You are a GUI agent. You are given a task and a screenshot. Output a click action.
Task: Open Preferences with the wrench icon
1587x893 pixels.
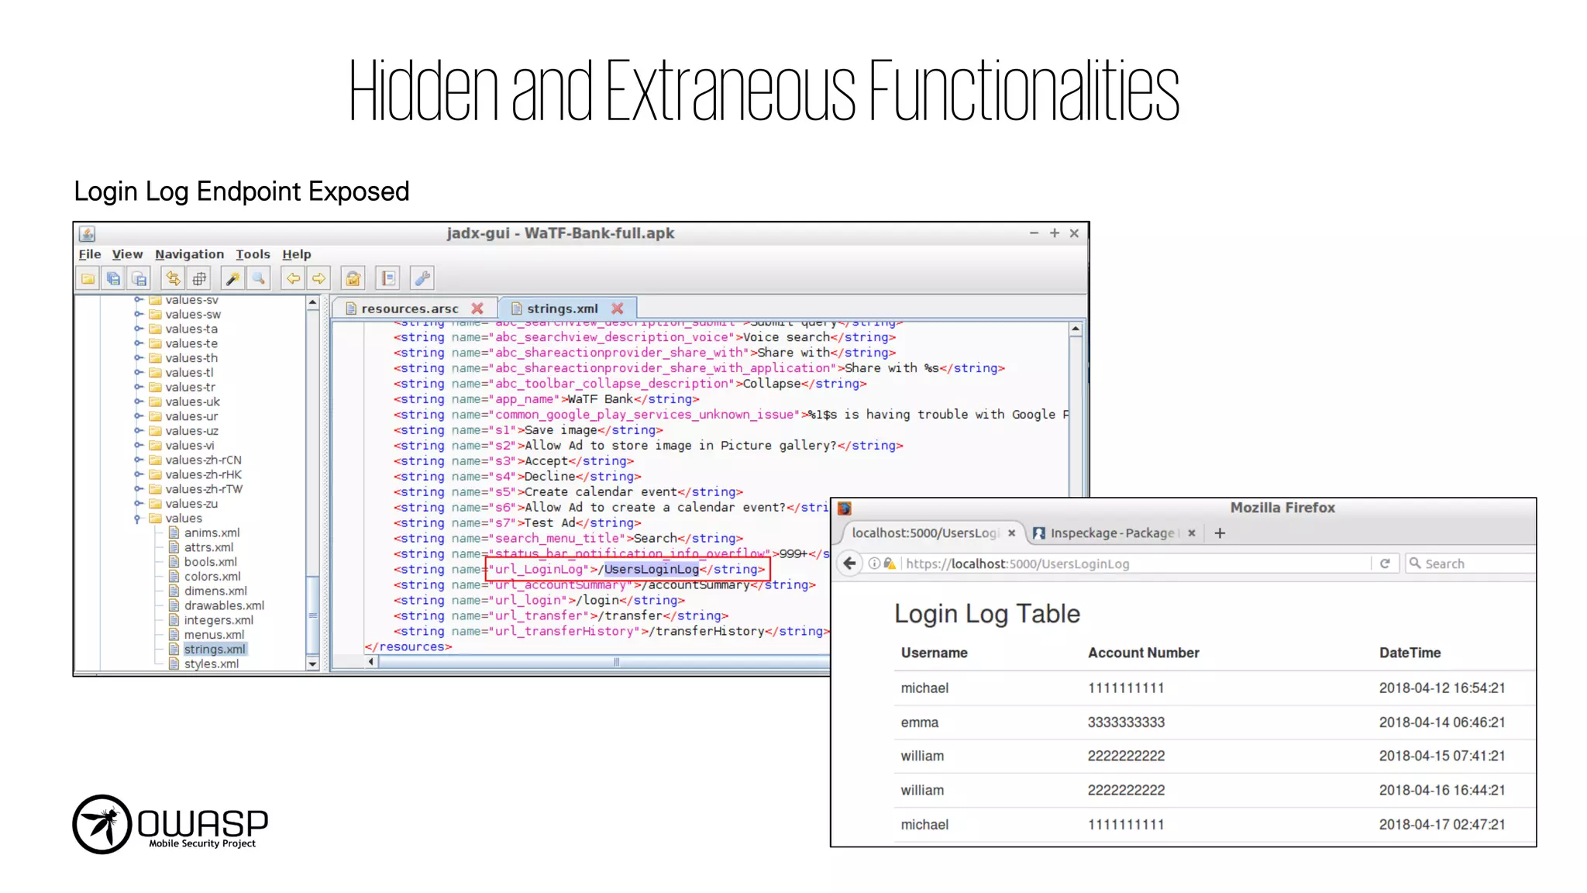pos(422,278)
